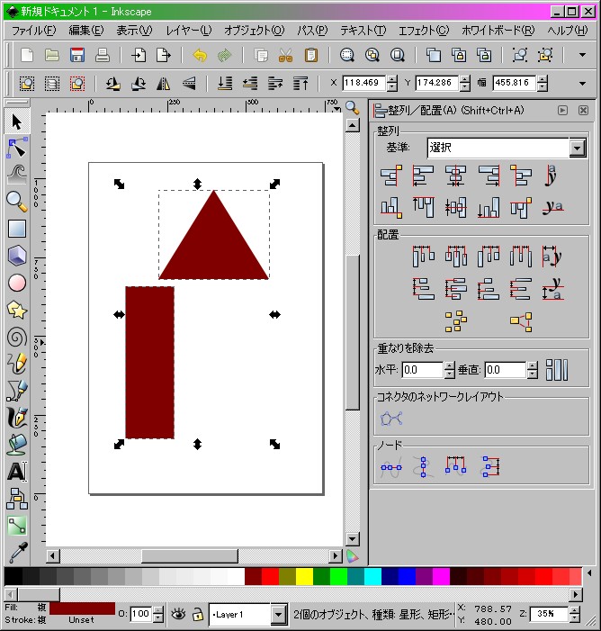
Task: Save the document with floppy icon
Action: pyautogui.click(x=76, y=55)
